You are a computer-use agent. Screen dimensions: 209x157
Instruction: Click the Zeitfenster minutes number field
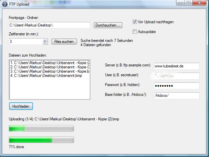(x=25, y=42)
